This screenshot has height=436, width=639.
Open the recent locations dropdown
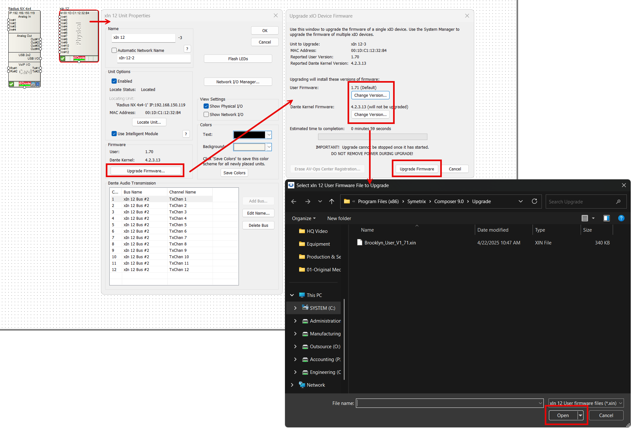(320, 202)
